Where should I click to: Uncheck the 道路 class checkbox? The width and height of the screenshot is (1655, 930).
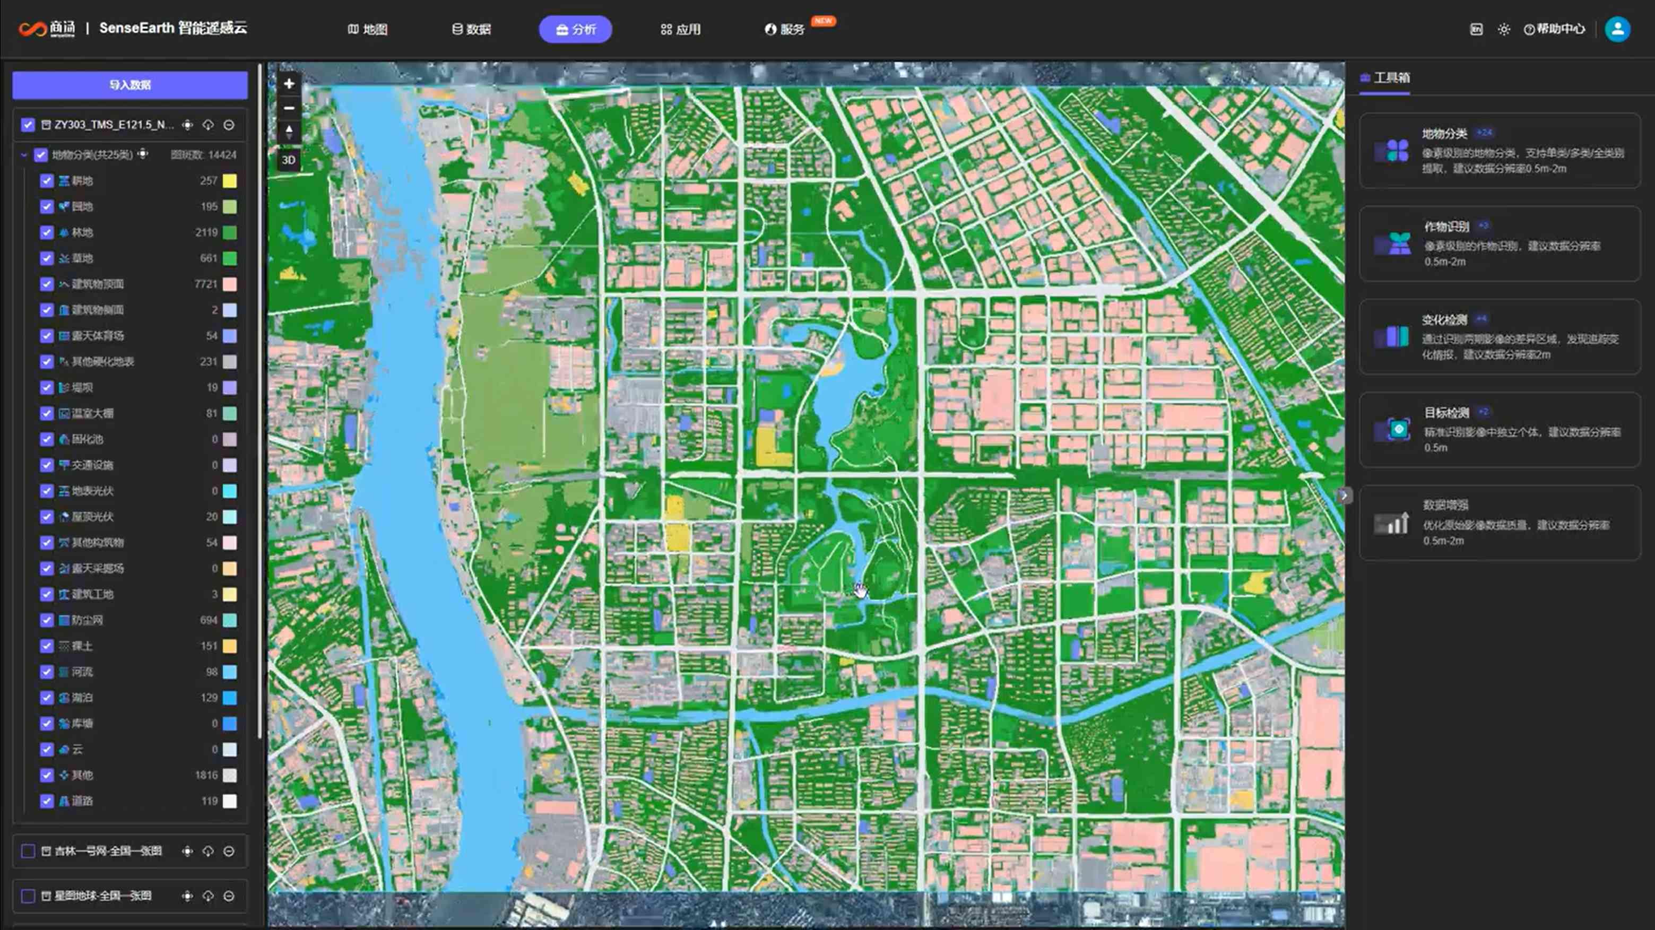[46, 801]
